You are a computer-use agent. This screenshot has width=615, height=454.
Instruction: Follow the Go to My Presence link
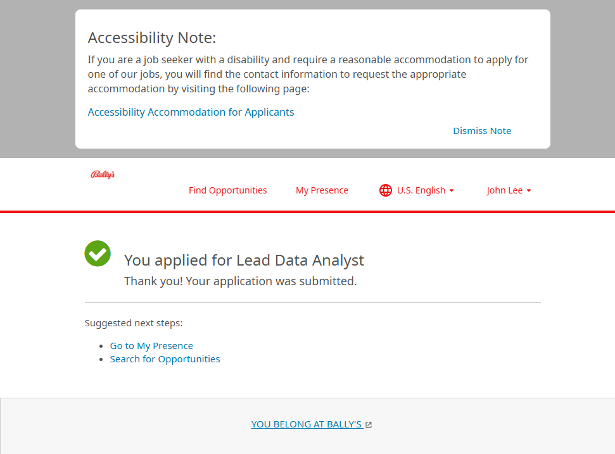click(151, 346)
